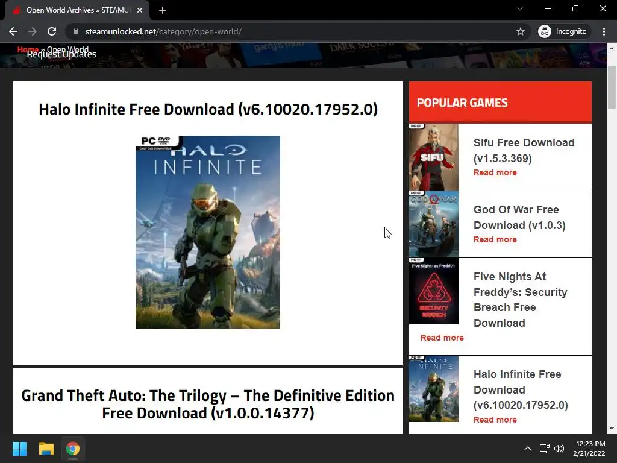Open Five Nights At Freddy's Security Breach title
Image resolution: width=617 pixels, height=463 pixels.
[x=520, y=300]
